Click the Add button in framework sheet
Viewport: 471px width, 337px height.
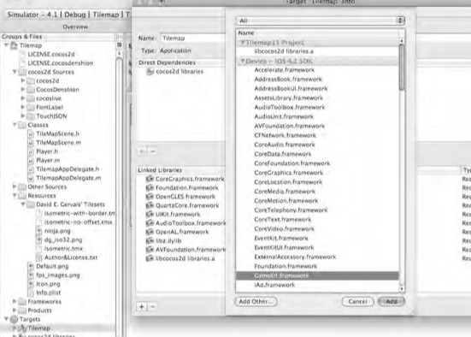[392, 302]
